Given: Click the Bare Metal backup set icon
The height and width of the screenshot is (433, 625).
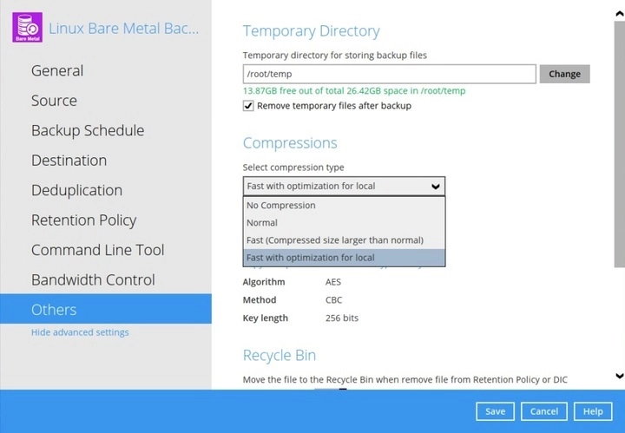Looking at the screenshot, I should [x=23, y=27].
